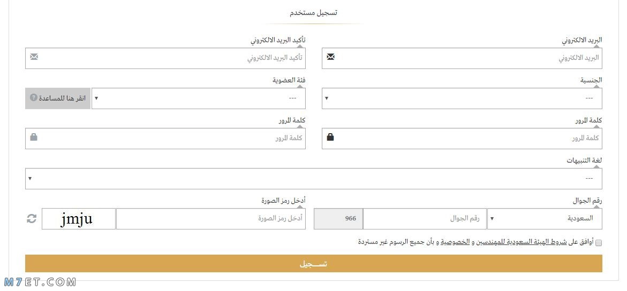The image size is (627, 291).
Task: Focus the أدخل رمز الصورة captcha input
Action: 211,219
